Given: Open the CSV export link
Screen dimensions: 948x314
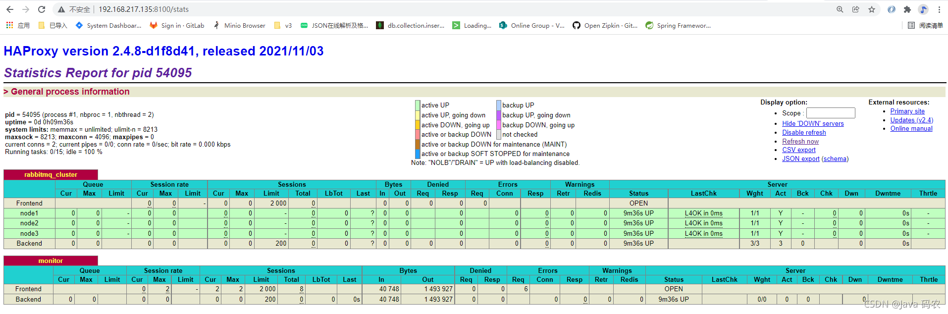Looking at the screenshot, I should [x=799, y=150].
